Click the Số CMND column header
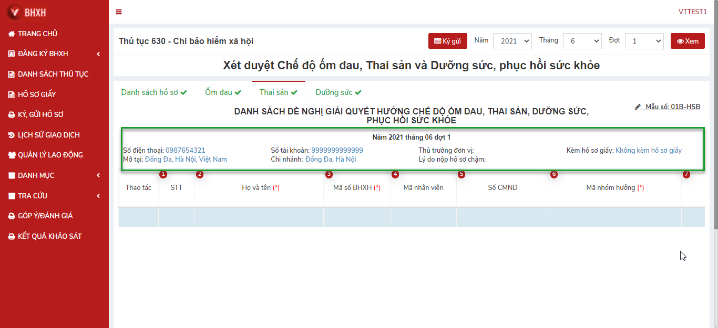This screenshot has width=718, height=328. [x=502, y=188]
